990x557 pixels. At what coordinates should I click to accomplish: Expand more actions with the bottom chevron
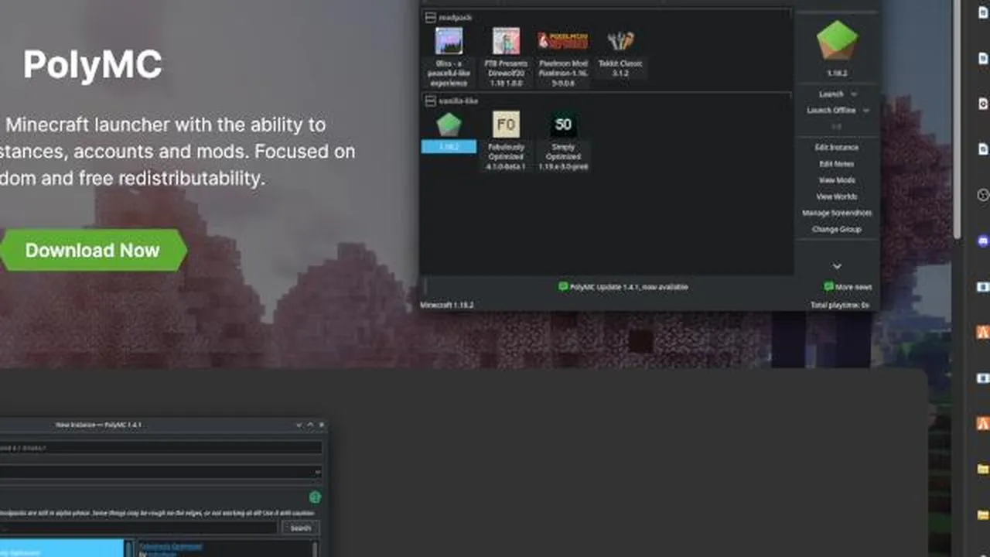[x=837, y=266]
